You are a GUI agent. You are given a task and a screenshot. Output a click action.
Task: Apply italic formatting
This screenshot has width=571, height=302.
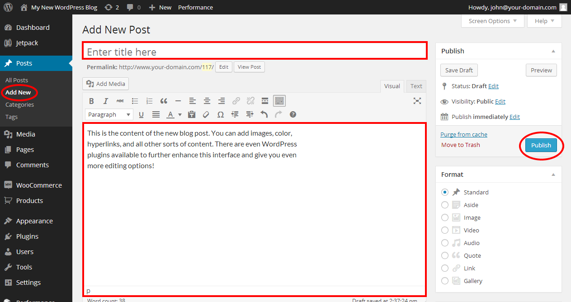(105, 100)
